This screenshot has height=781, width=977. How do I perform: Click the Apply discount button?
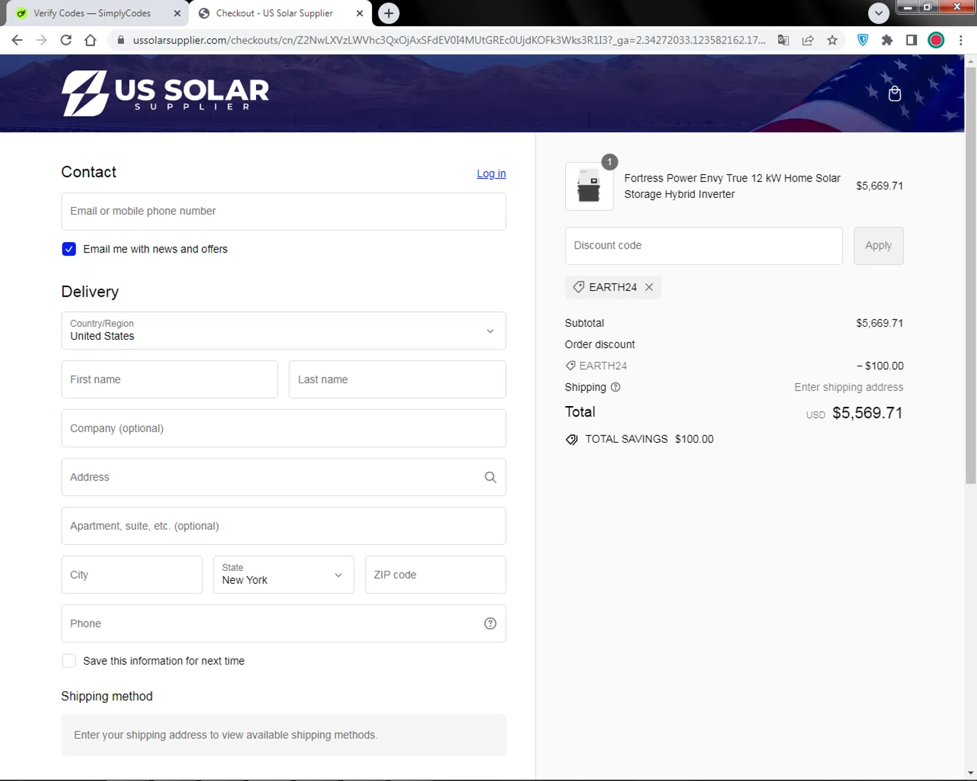click(x=878, y=245)
